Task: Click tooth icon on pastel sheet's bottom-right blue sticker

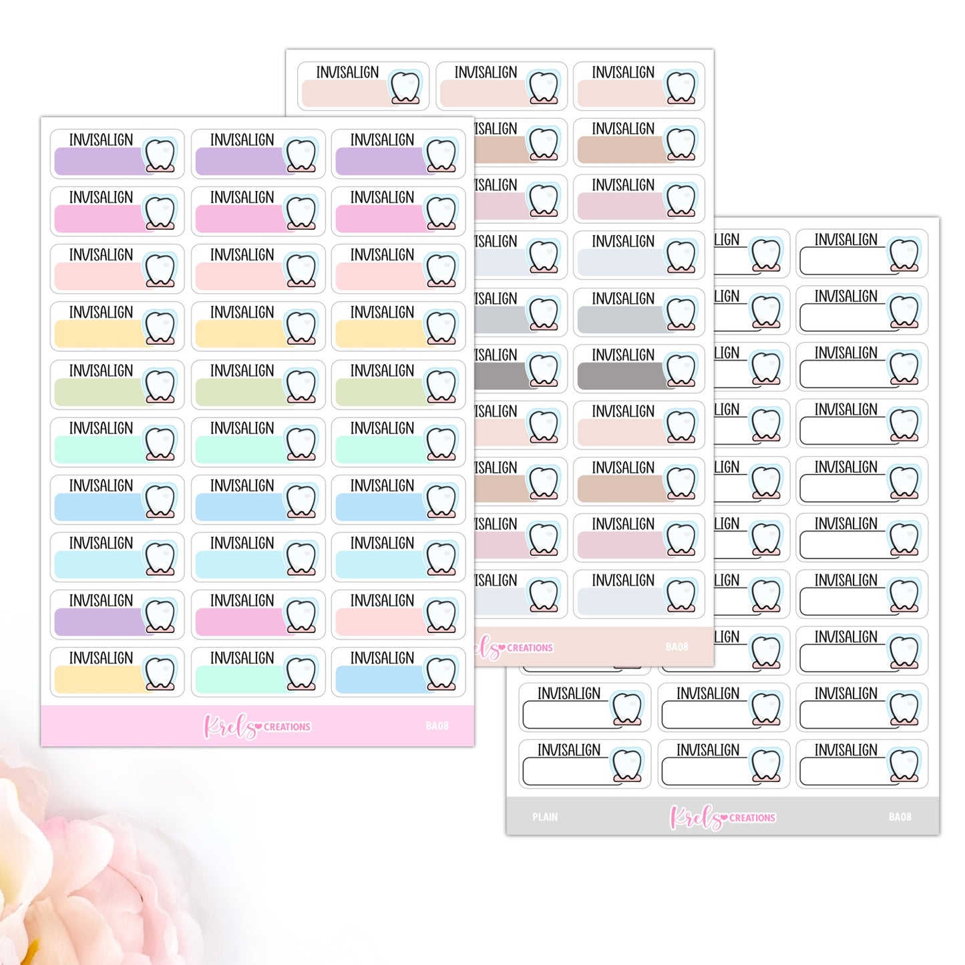Action: coord(441,674)
